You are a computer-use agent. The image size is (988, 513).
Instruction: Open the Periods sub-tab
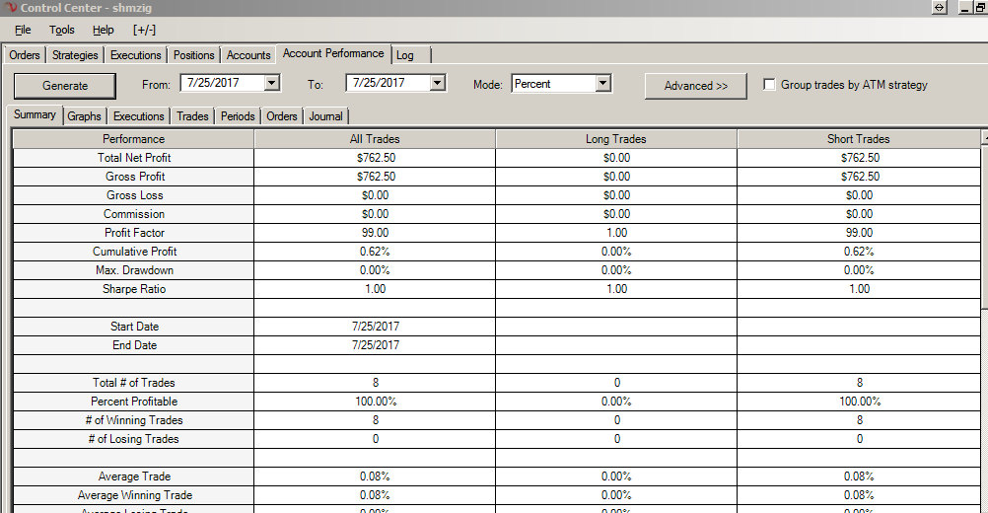tap(238, 116)
